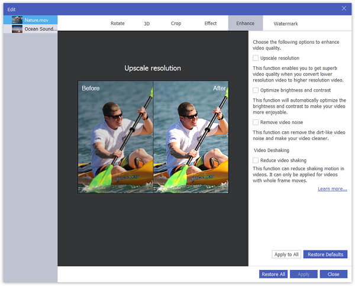Image resolution: width=355 pixels, height=286 pixels.
Task: Click Restore All at the bottom
Action: [x=273, y=274]
